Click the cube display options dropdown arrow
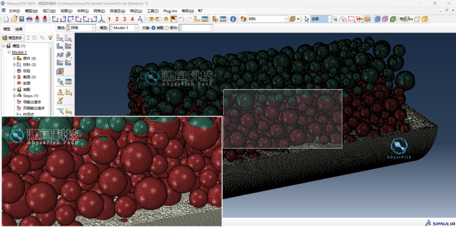This screenshot has height=227, width=456. point(299,19)
